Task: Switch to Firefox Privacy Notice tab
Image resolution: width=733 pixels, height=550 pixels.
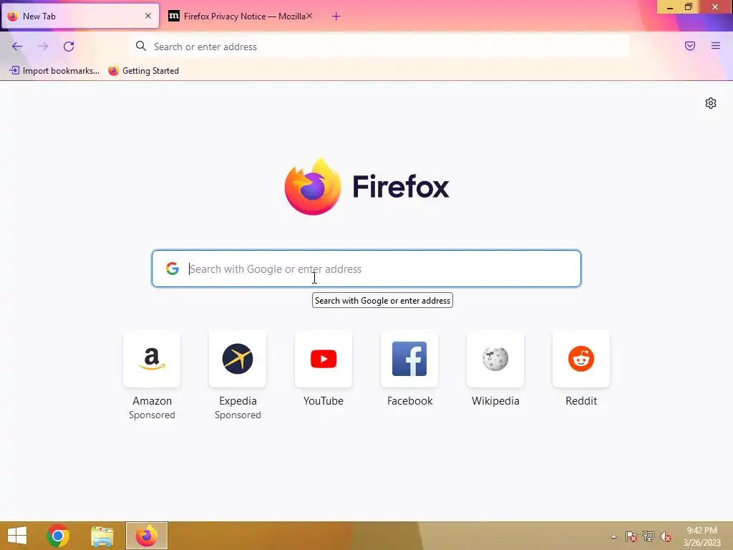Action: tap(240, 16)
